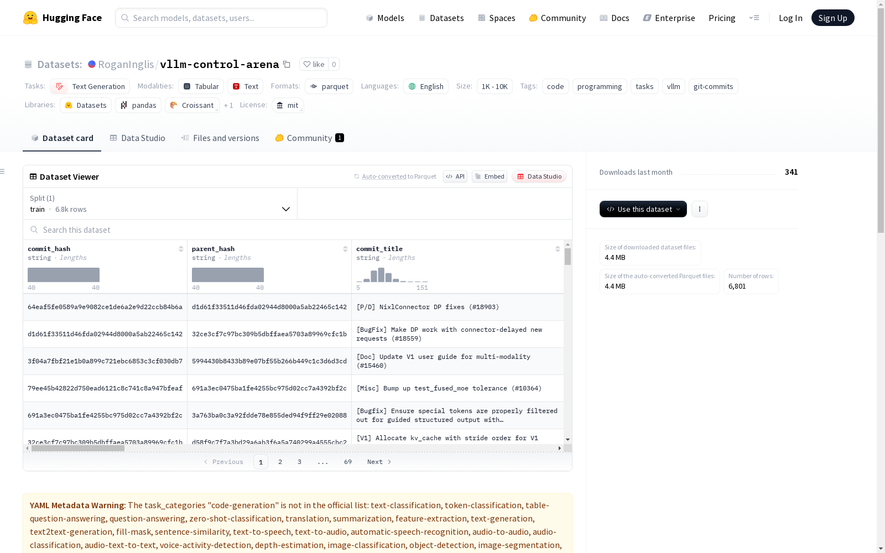Click the git-commits tag
This screenshot has height=553, width=885.
(x=713, y=86)
